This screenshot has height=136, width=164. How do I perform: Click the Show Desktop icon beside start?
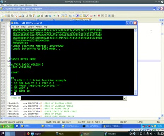point(17,126)
